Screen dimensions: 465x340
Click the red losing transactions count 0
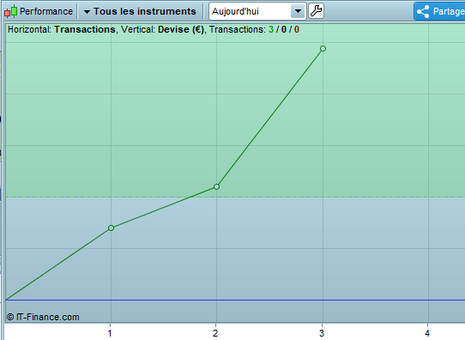click(297, 29)
